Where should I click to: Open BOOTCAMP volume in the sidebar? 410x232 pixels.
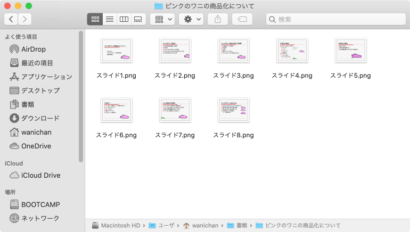(35, 204)
